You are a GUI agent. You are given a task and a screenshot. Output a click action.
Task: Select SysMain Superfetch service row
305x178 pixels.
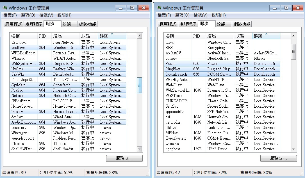click(x=68, y=85)
